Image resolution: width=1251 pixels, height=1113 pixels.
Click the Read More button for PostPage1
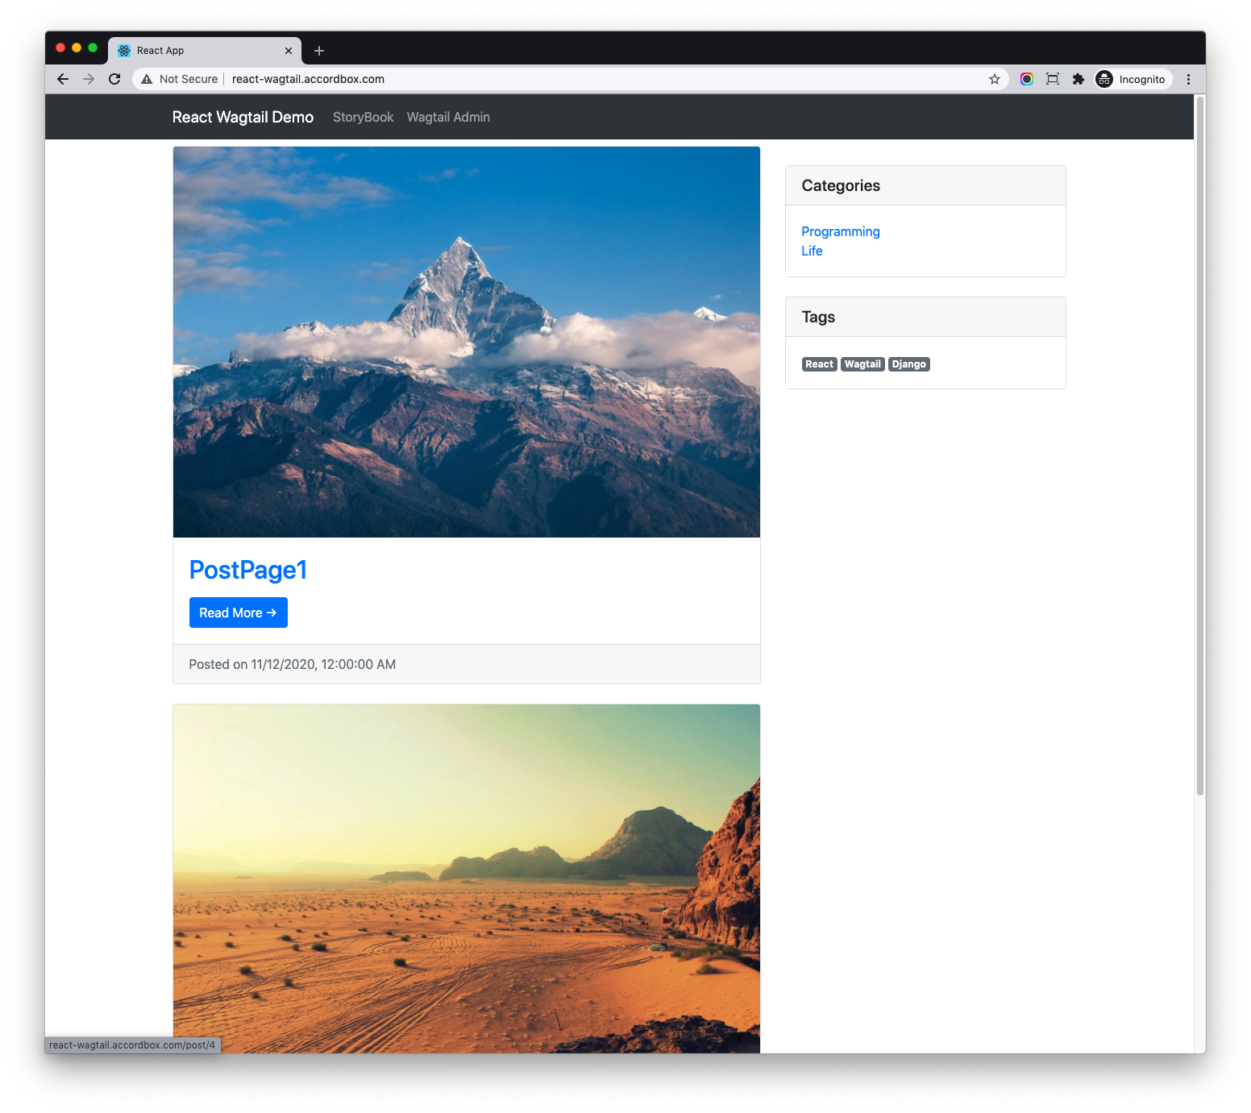pyautogui.click(x=239, y=613)
